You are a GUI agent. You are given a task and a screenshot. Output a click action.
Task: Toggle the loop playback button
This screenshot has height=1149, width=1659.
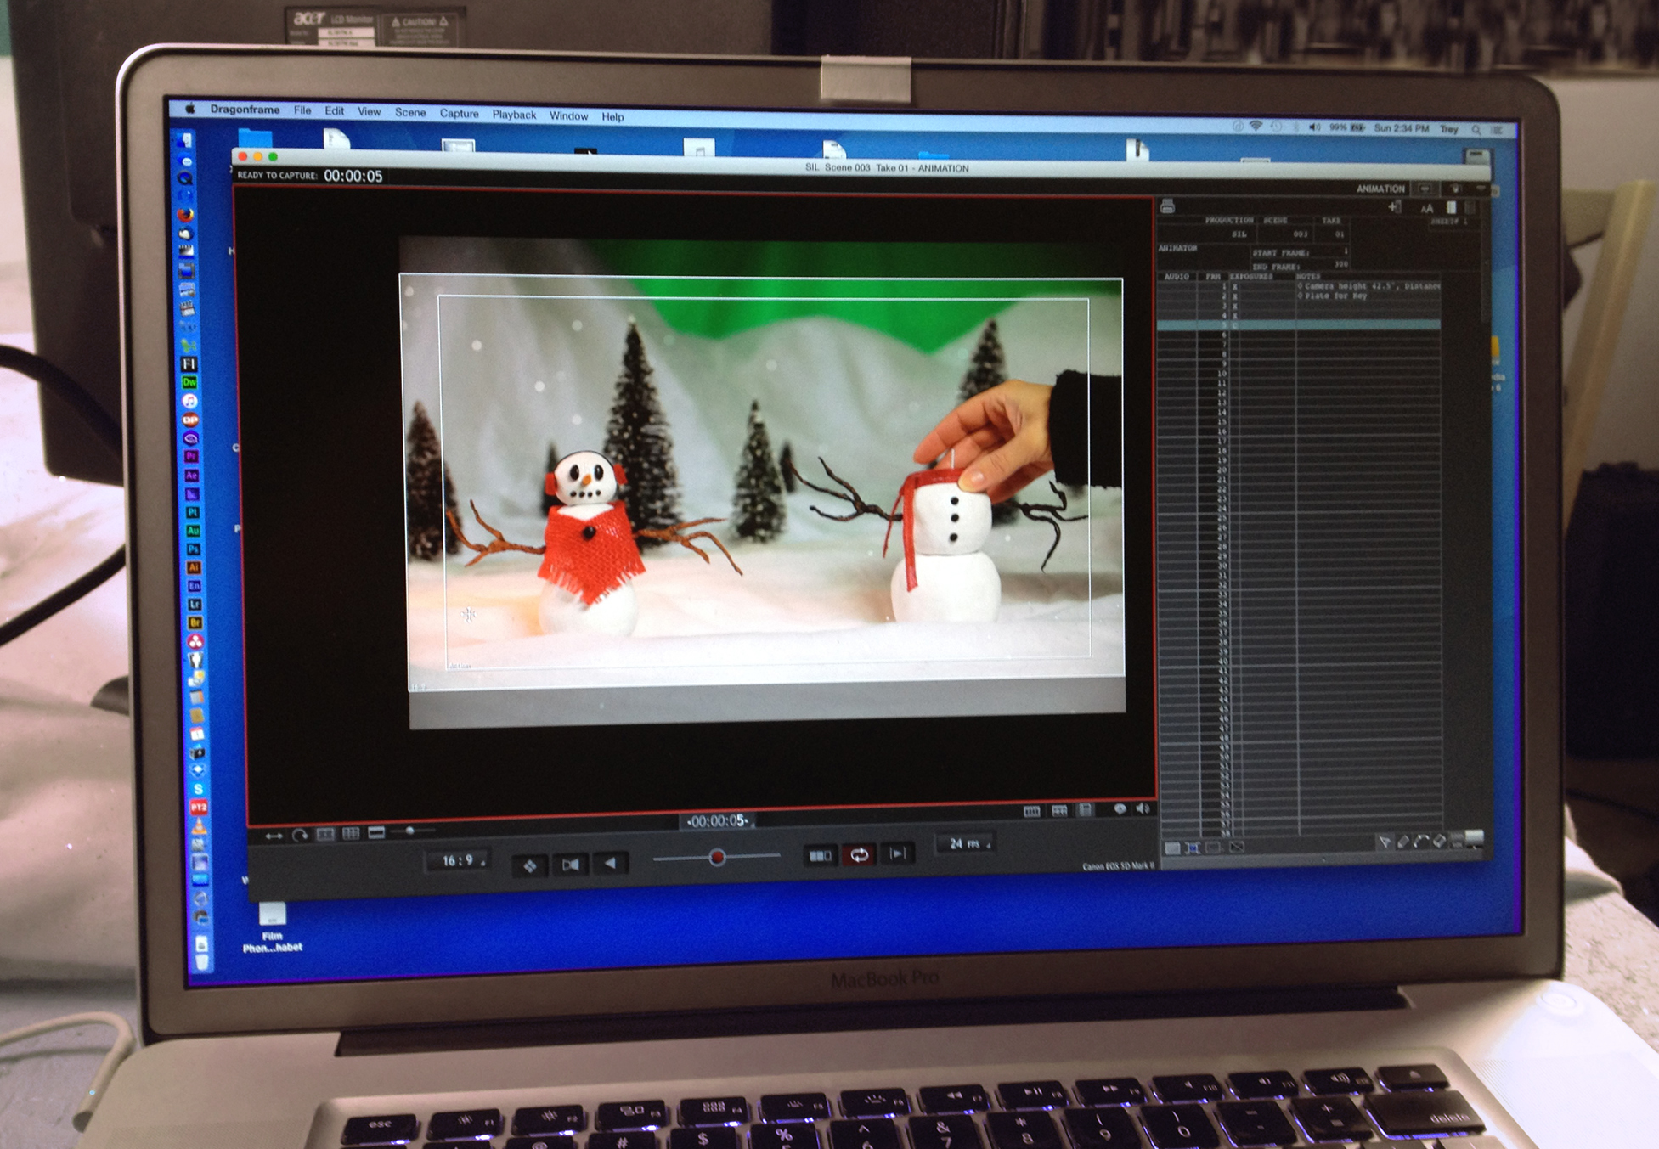859,854
